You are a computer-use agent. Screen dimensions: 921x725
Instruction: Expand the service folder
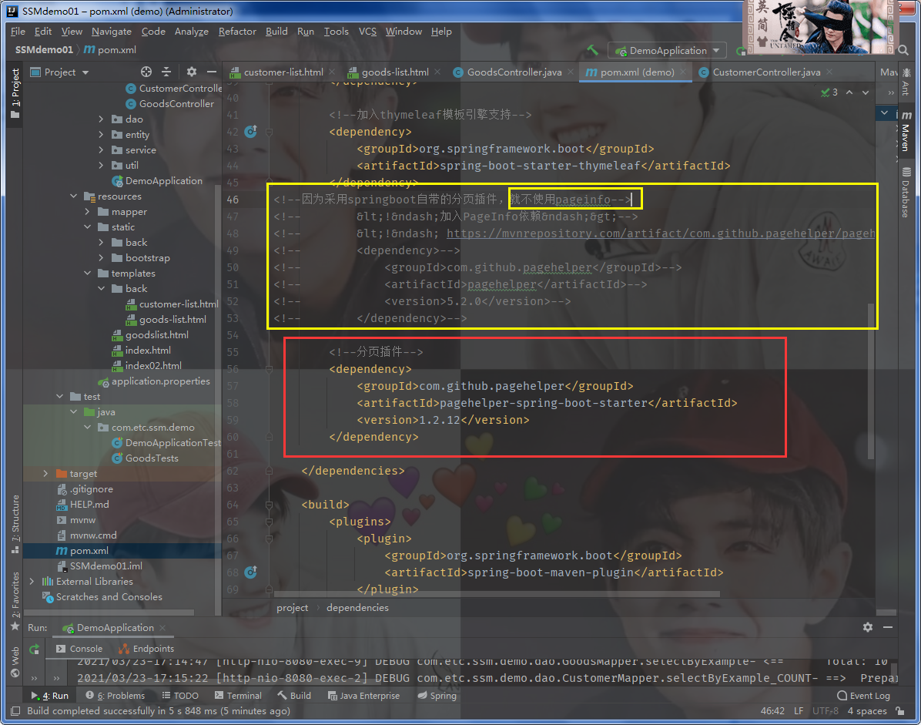(101, 149)
